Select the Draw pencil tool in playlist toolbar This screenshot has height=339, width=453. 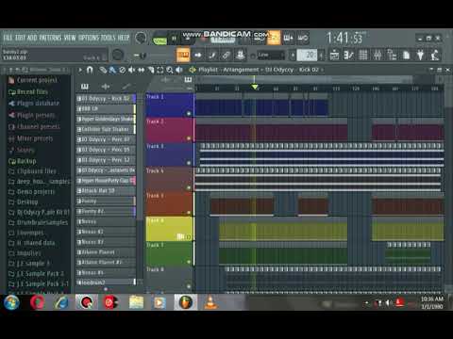[103, 70]
